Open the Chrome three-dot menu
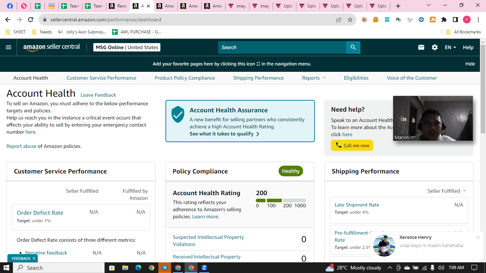This screenshot has width=486, height=273. point(478,20)
